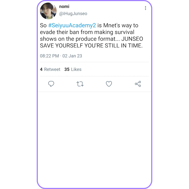Select the 02 Jan 23 date
Viewport: 189px width, 189px height.
click(72, 56)
